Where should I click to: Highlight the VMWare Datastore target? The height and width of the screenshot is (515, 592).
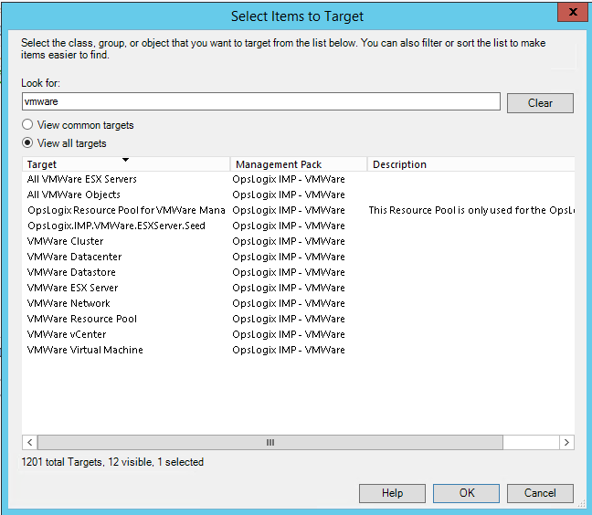point(72,272)
